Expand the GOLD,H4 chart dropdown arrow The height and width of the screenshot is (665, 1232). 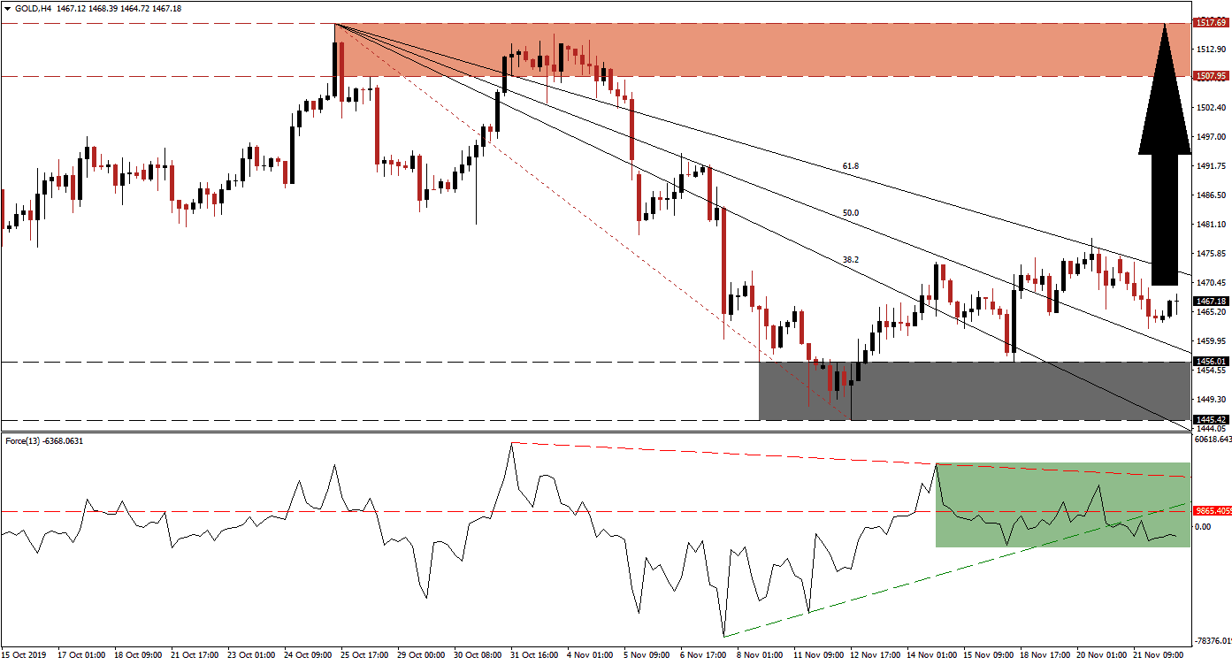pyautogui.click(x=9, y=7)
